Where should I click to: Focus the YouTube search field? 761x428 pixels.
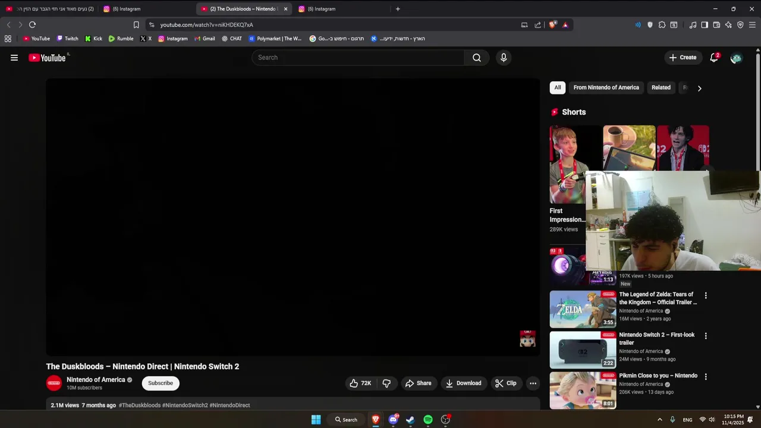tap(359, 58)
